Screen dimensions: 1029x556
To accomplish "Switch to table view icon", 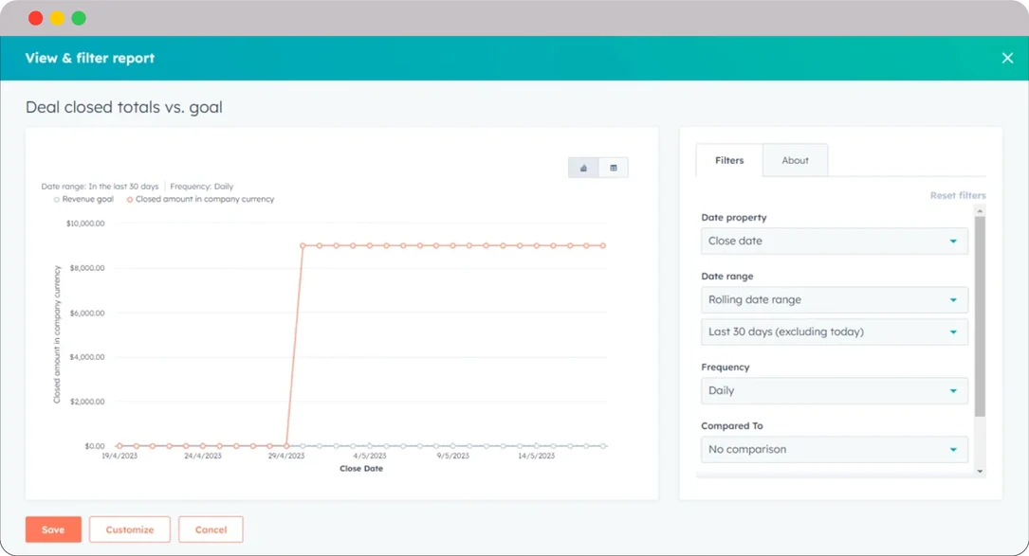I will tap(614, 168).
